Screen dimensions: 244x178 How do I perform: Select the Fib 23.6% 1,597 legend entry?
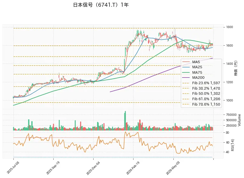201,83
